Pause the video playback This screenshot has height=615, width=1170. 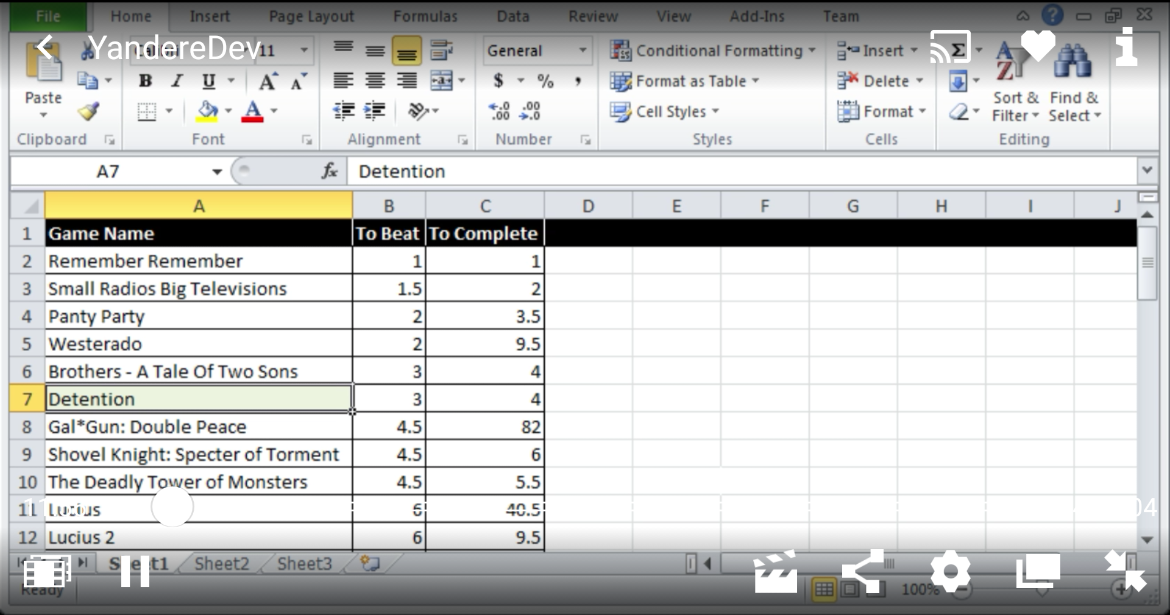(135, 572)
